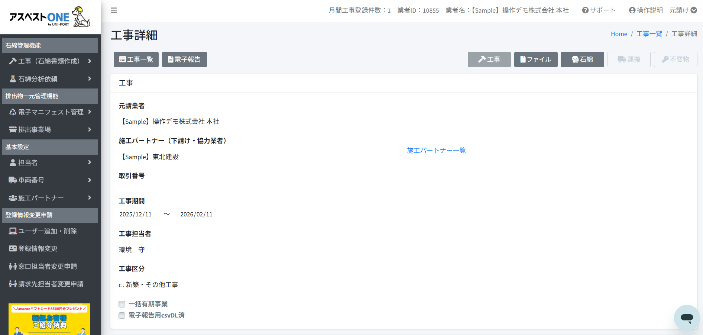703x335 pixels.
Task: Click the 施工パートナー一覧 link
Action: (436, 151)
